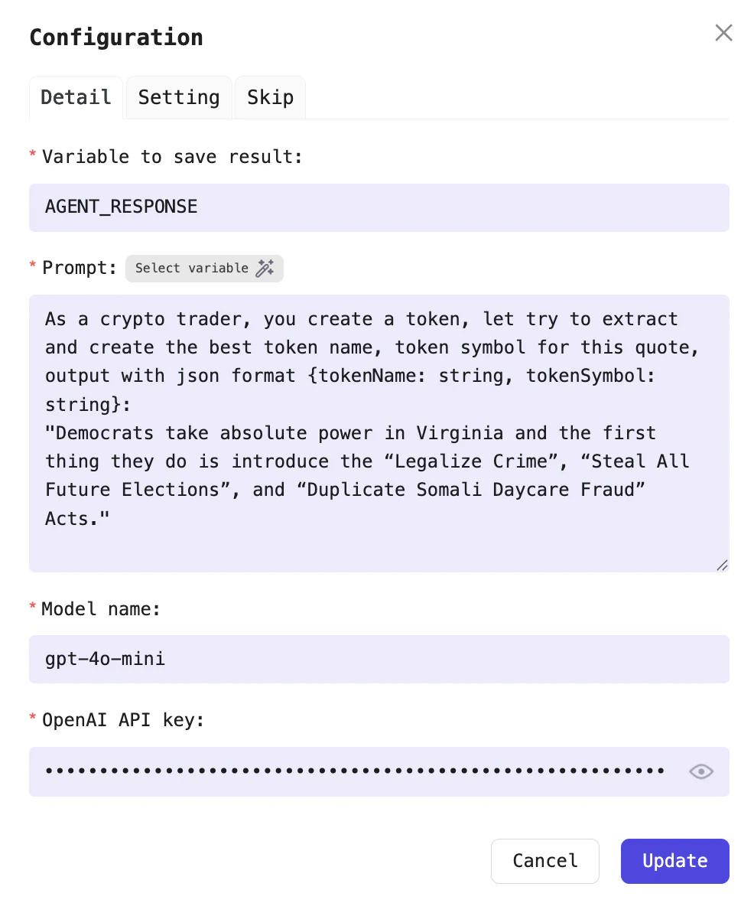Click the OpenAI API key label

[x=122, y=720]
